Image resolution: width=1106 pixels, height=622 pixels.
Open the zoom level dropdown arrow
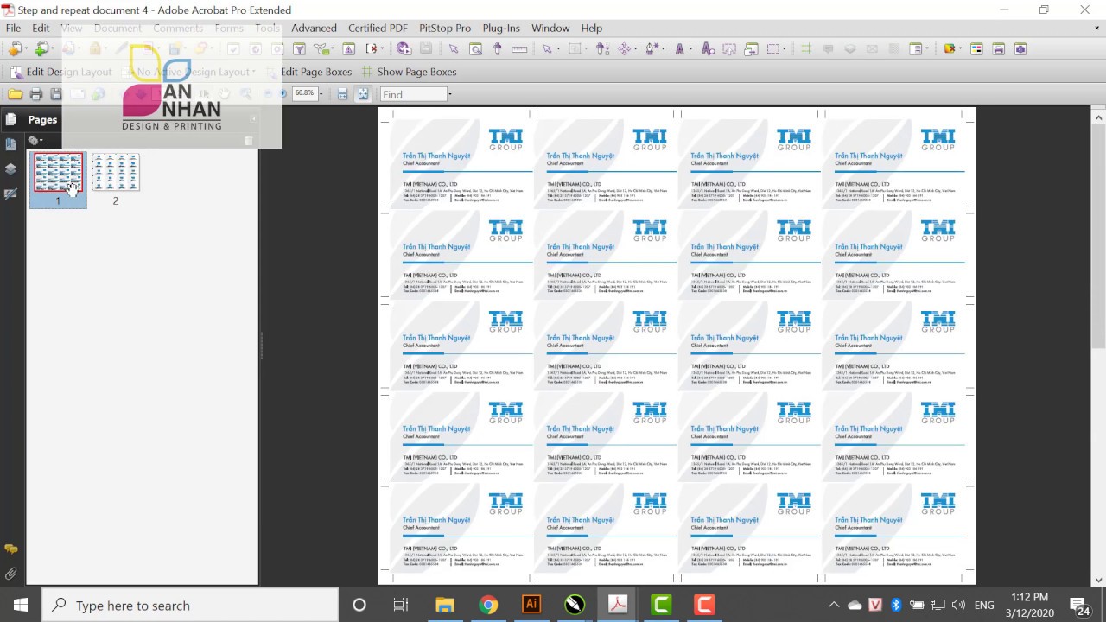(322, 93)
